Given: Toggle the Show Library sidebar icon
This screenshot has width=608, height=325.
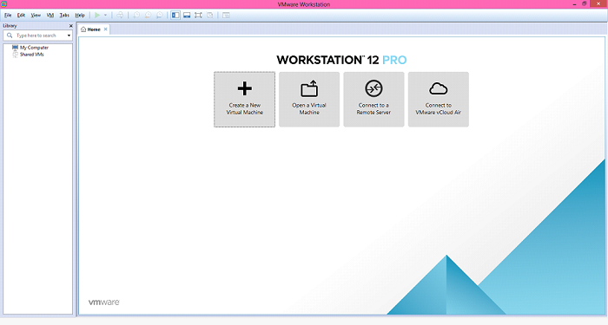Looking at the screenshot, I should (175, 15).
